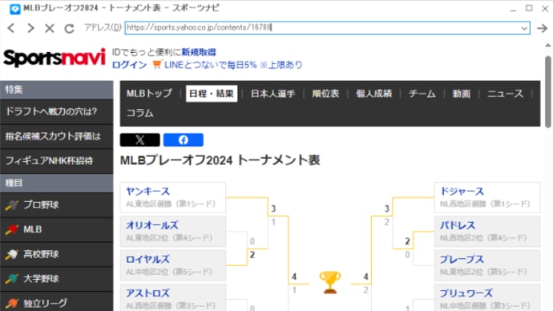
Task: Open the 日本人選手 menu item
Action: 272,94
